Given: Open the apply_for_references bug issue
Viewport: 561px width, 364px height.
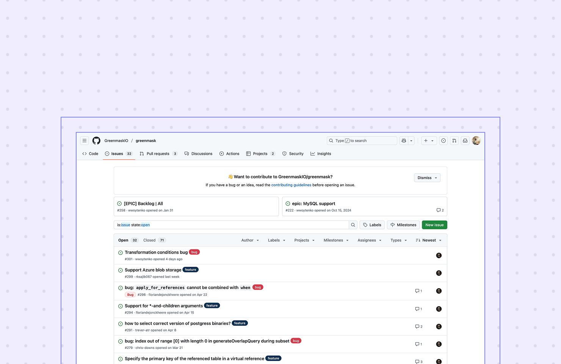Looking at the screenshot, I should [x=188, y=287].
